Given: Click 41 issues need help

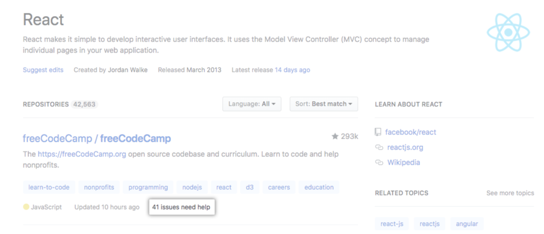Looking at the screenshot, I should [181, 207].
